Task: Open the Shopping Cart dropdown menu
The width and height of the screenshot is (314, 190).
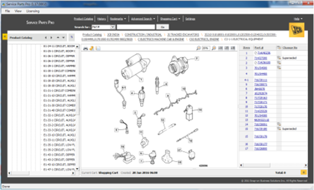Action: (170, 19)
